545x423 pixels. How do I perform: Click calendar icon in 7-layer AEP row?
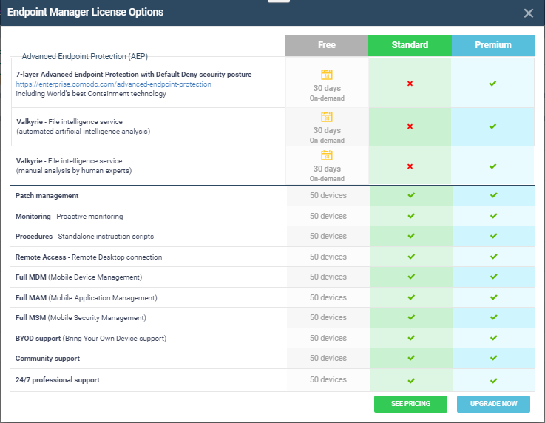tap(327, 75)
